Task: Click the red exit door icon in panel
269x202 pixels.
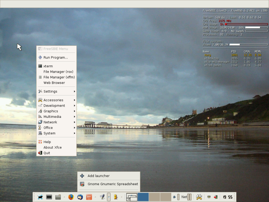Action: point(216,197)
